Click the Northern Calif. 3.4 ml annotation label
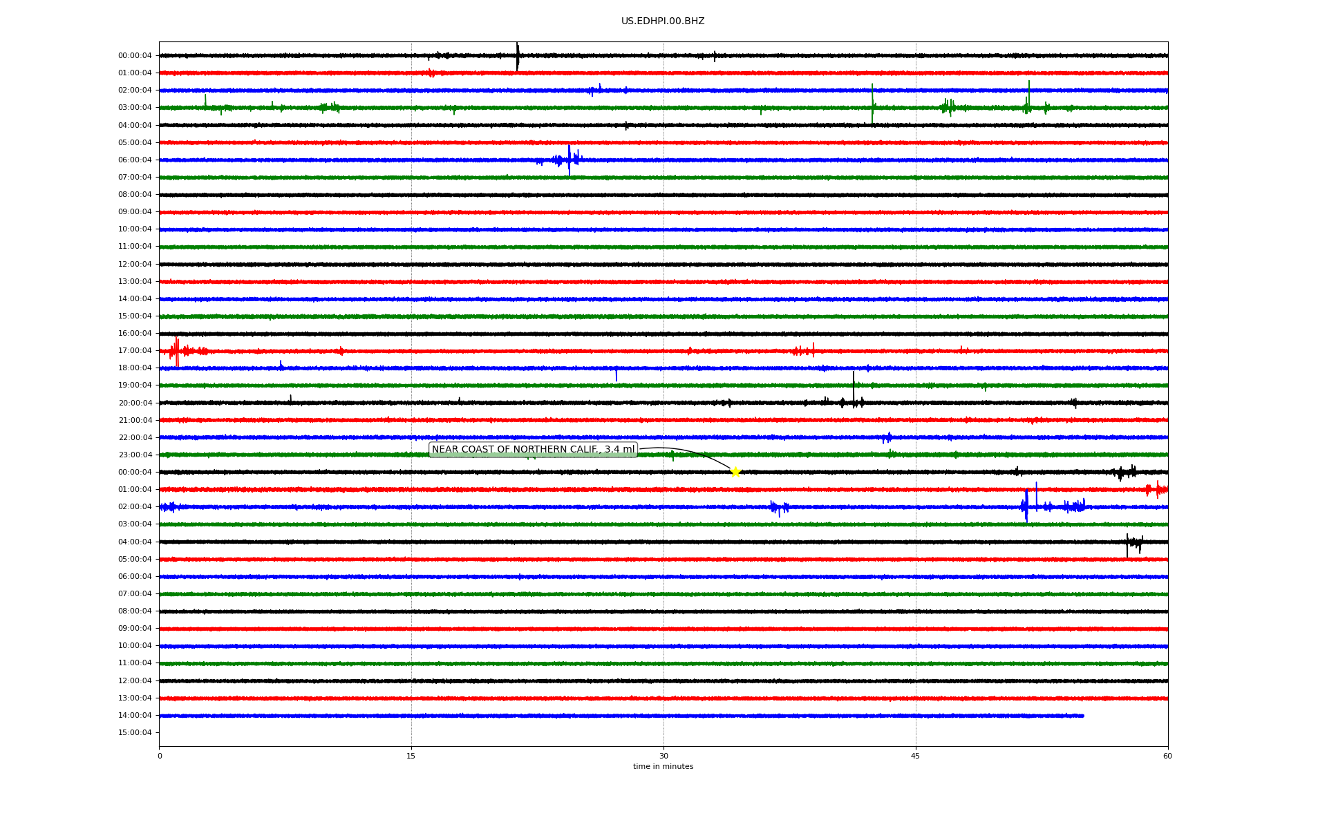 pos(533,450)
